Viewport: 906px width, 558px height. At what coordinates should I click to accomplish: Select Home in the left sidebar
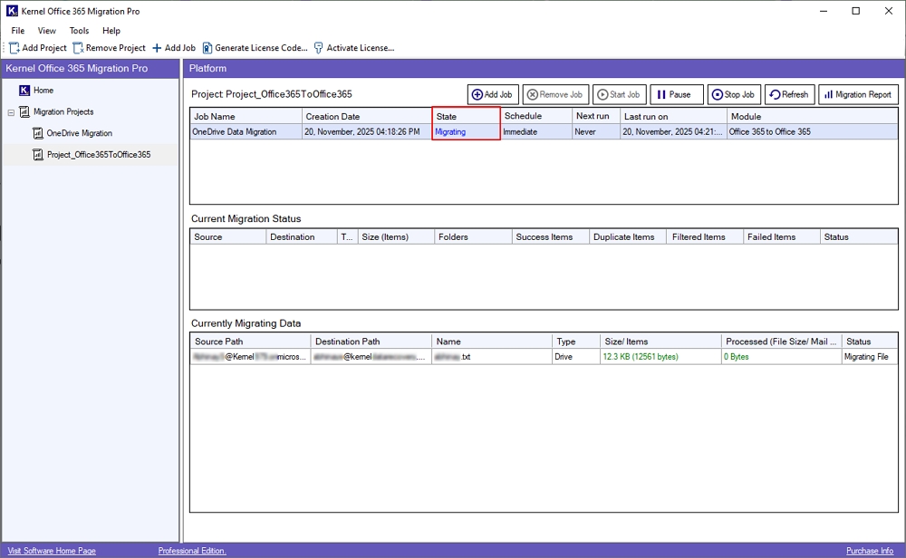tap(39, 90)
